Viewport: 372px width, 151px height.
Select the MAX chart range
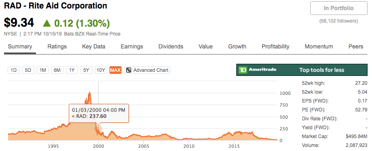pos(116,70)
